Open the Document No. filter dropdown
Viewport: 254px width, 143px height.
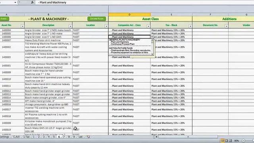point(226,26)
